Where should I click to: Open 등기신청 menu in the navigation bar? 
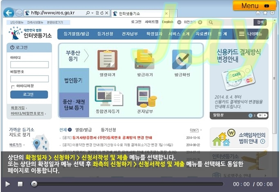tap(105, 33)
